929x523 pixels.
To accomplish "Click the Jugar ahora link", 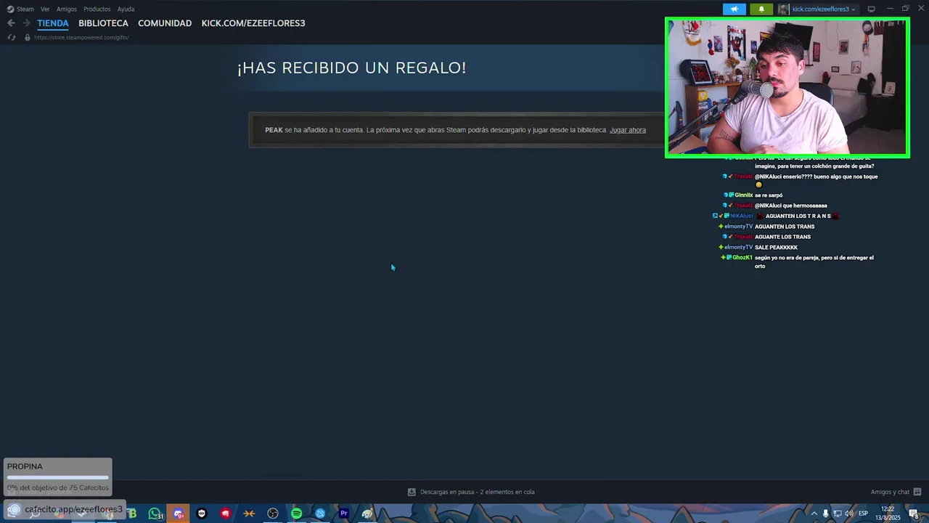I will (x=628, y=130).
